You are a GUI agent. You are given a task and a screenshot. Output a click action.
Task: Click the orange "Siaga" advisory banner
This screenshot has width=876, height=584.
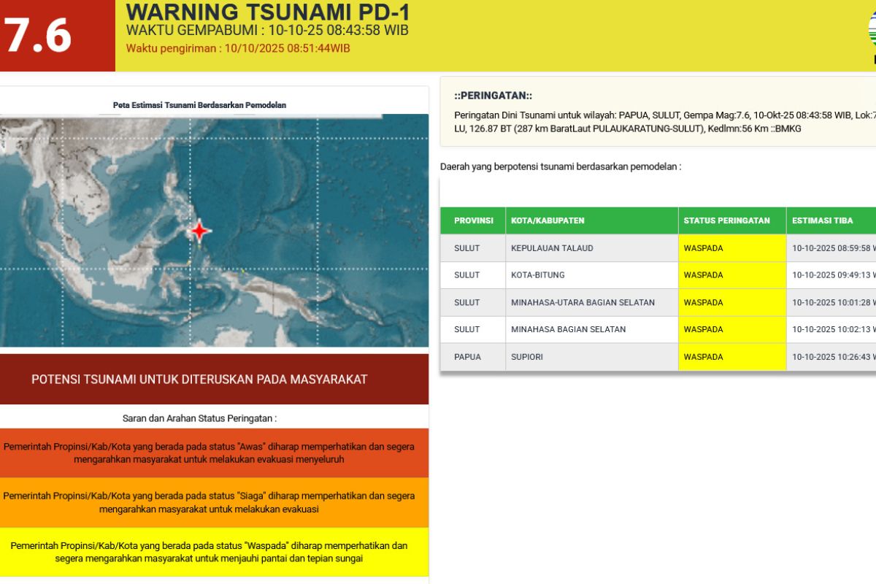tap(213, 502)
